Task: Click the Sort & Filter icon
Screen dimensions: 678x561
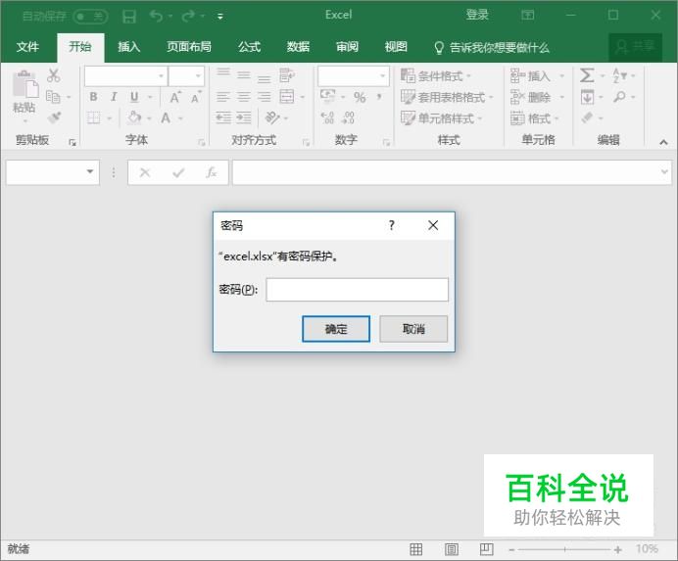Action: (619, 75)
